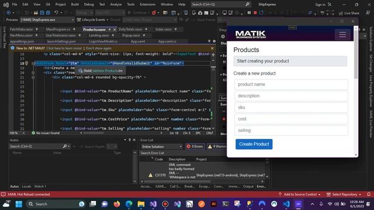Open the Autos window options dropdown arrow
This screenshot has width=374, height=210.
point(125,140)
